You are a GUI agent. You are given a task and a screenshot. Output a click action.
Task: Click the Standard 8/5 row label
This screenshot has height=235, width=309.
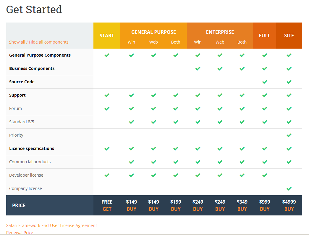[x=22, y=122]
